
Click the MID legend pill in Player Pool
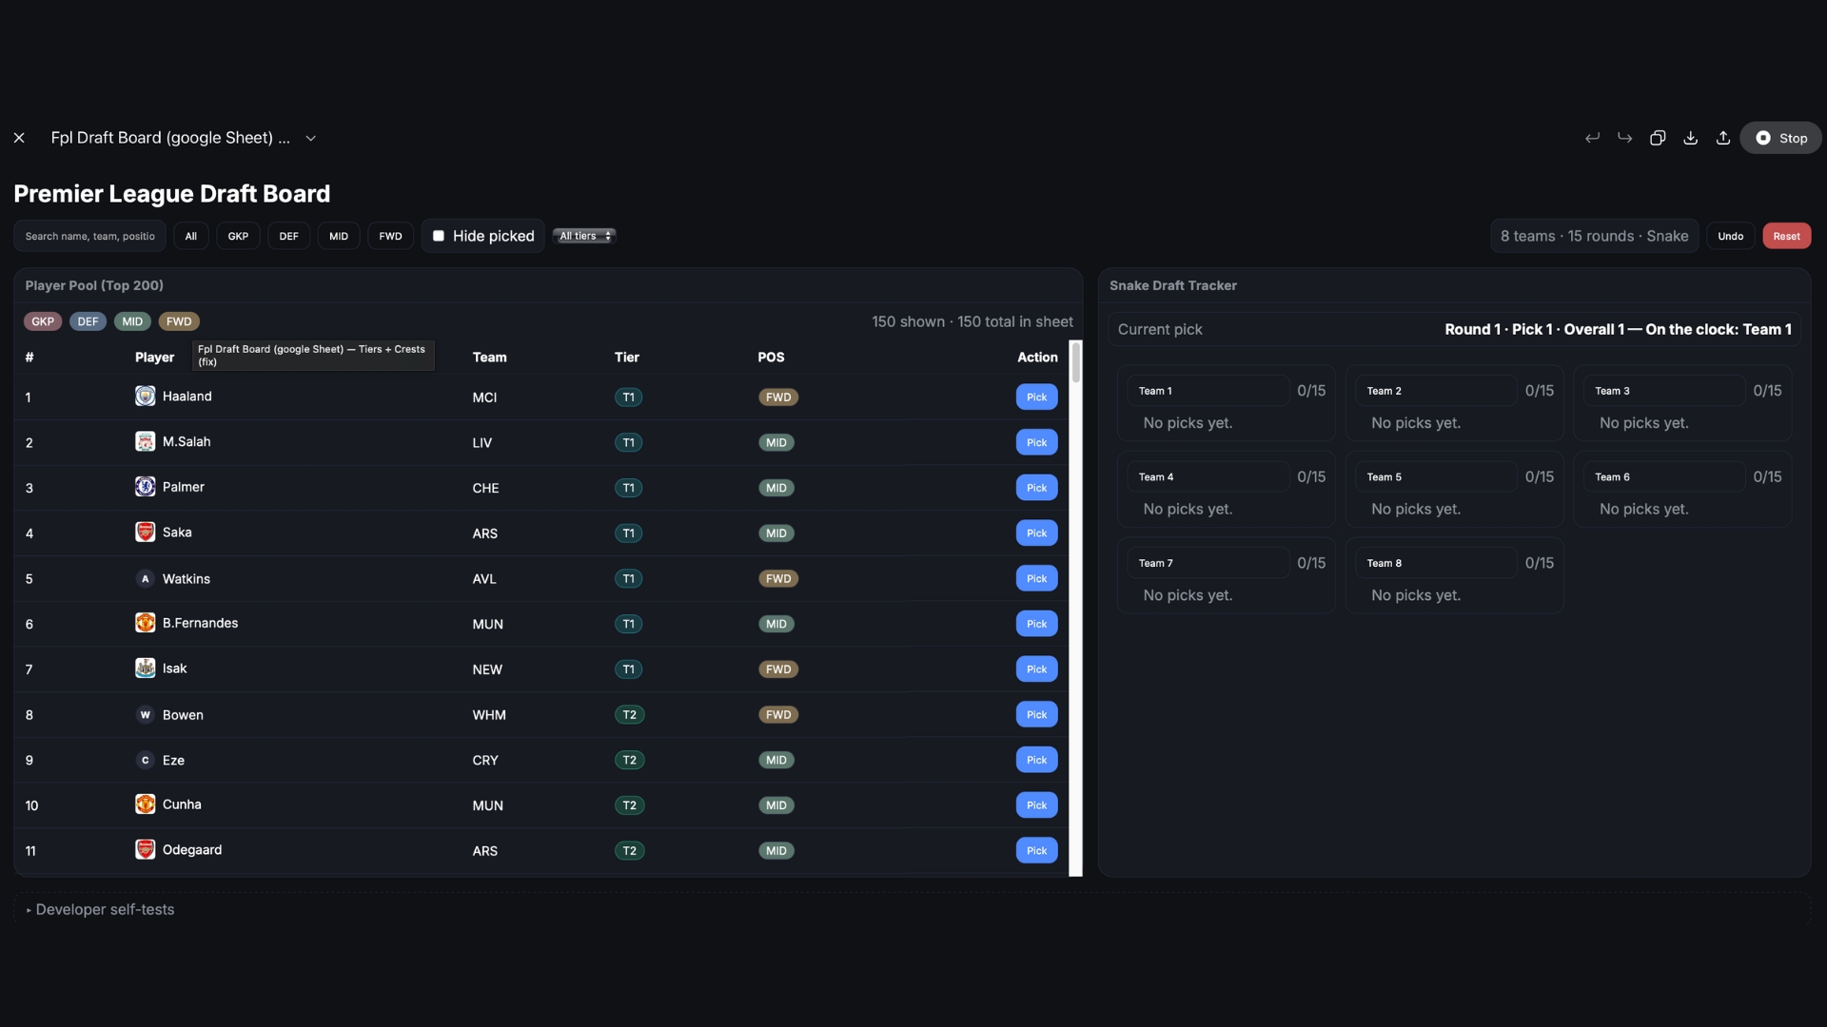coord(132,321)
